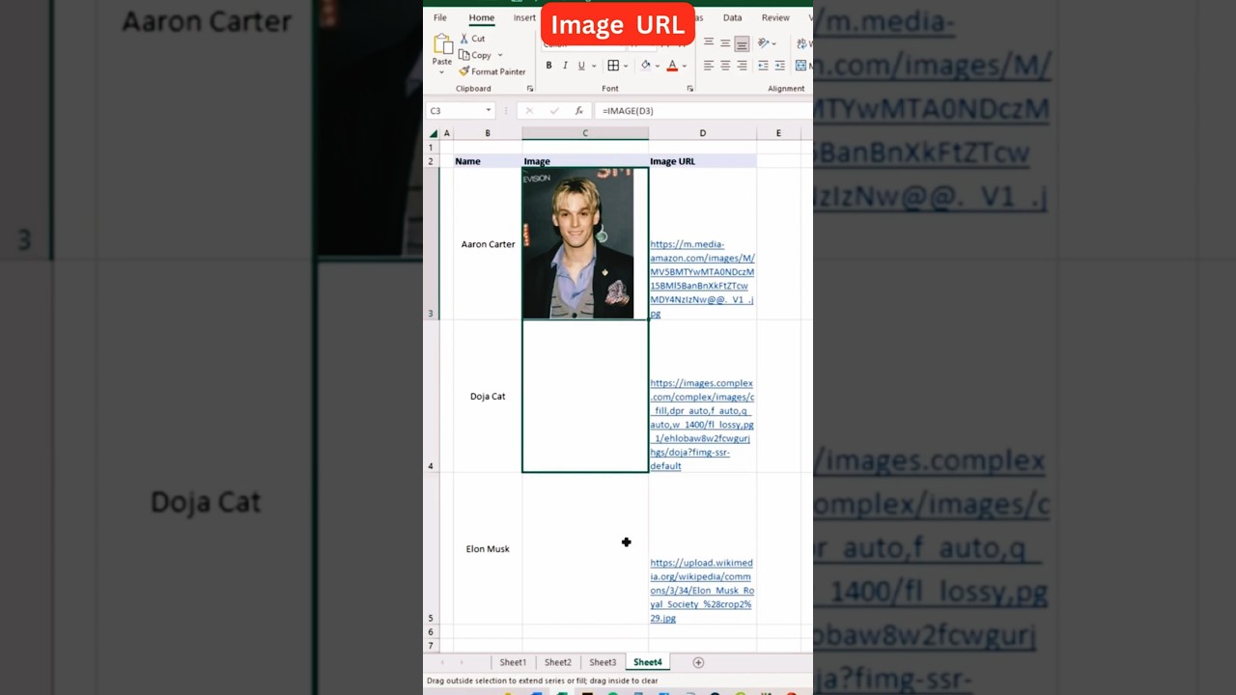This screenshot has height=695, width=1236.
Task: Click the formula bar showing =IMAGE(D3)
Action: click(x=704, y=111)
